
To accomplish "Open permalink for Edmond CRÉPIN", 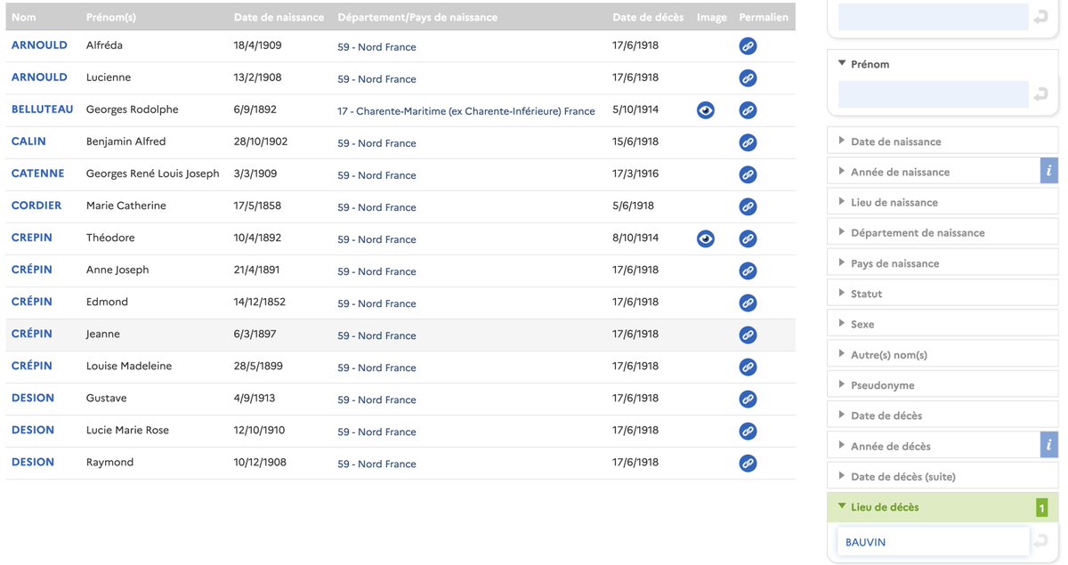I will 748,303.
